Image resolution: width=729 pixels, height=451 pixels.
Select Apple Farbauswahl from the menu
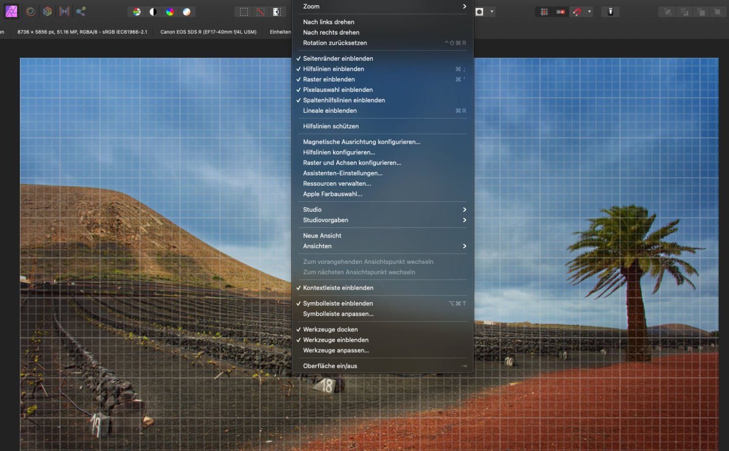[x=332, y=194]
